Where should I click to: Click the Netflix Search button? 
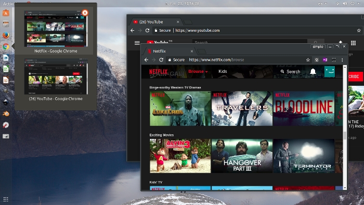click(290, 72)
